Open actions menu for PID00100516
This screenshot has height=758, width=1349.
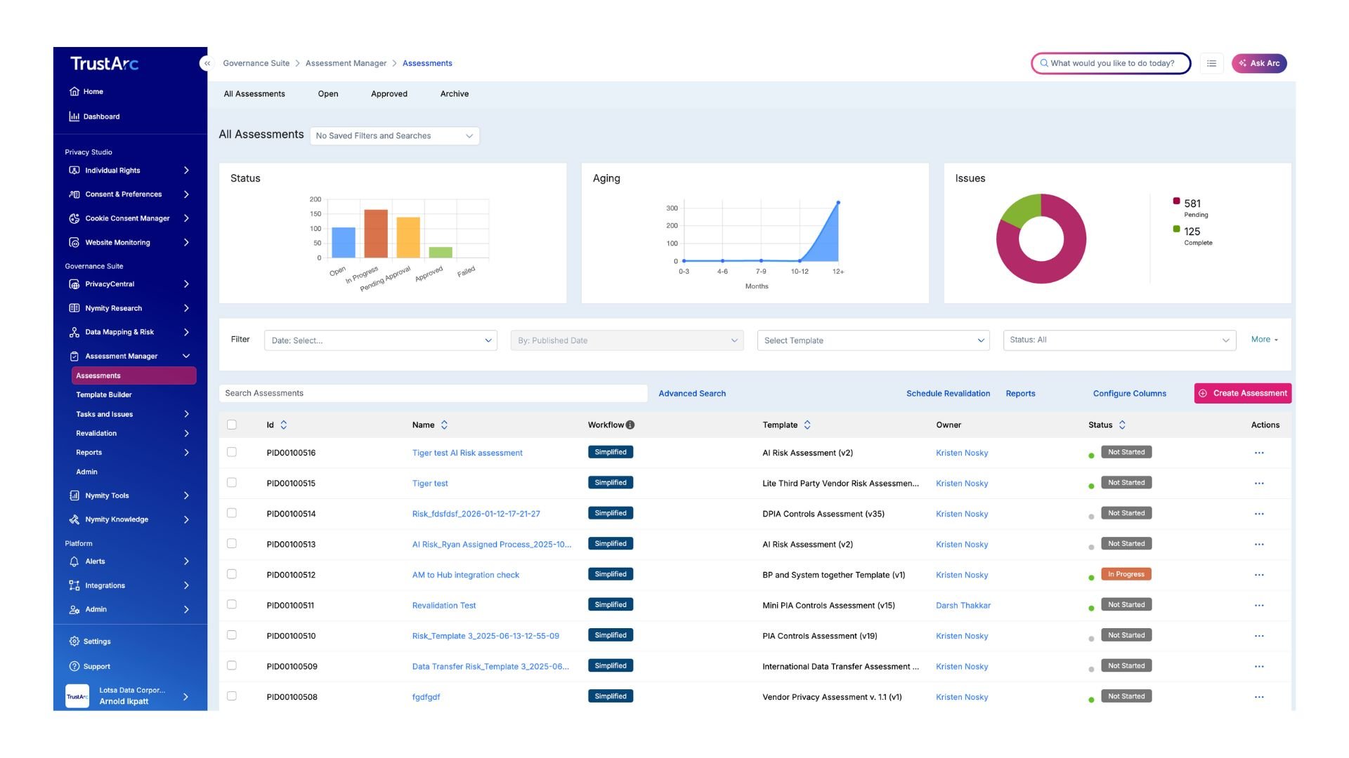pos(1258,453)
